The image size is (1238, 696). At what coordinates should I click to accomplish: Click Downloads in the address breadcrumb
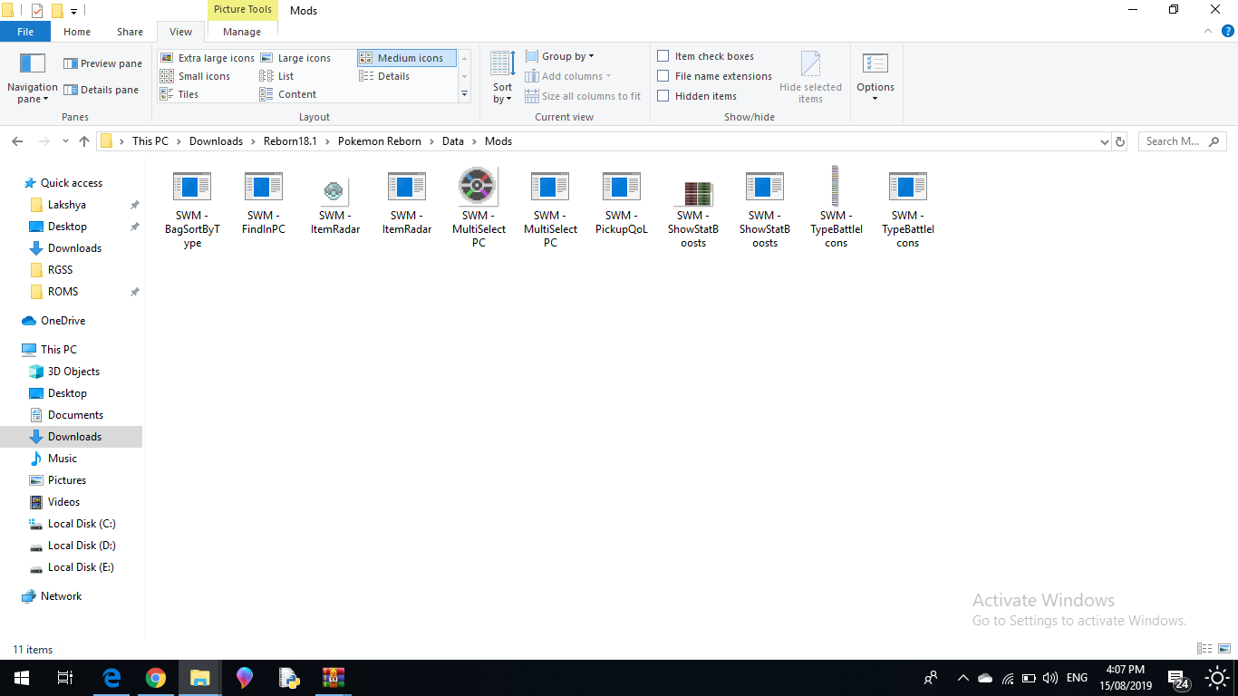click(x=216, y=141)
